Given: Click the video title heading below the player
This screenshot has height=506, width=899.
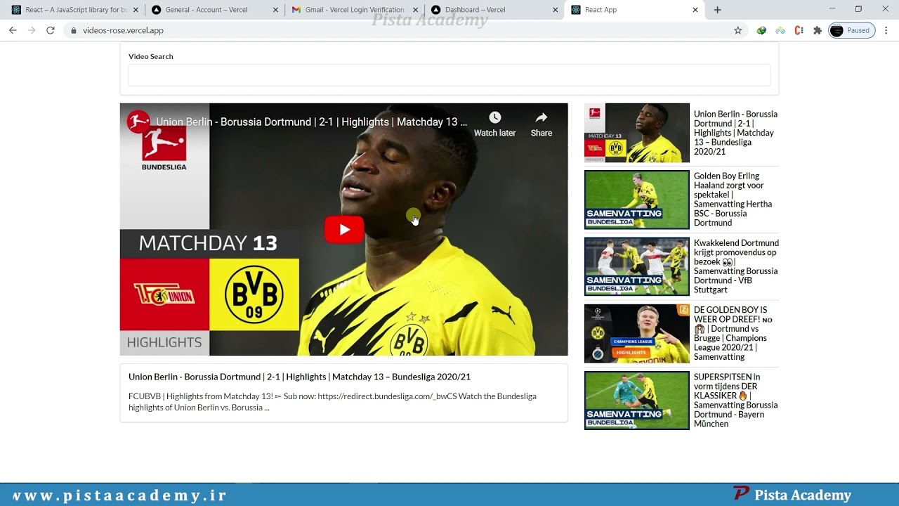Looking at the screenshot, I should [299, 377].
